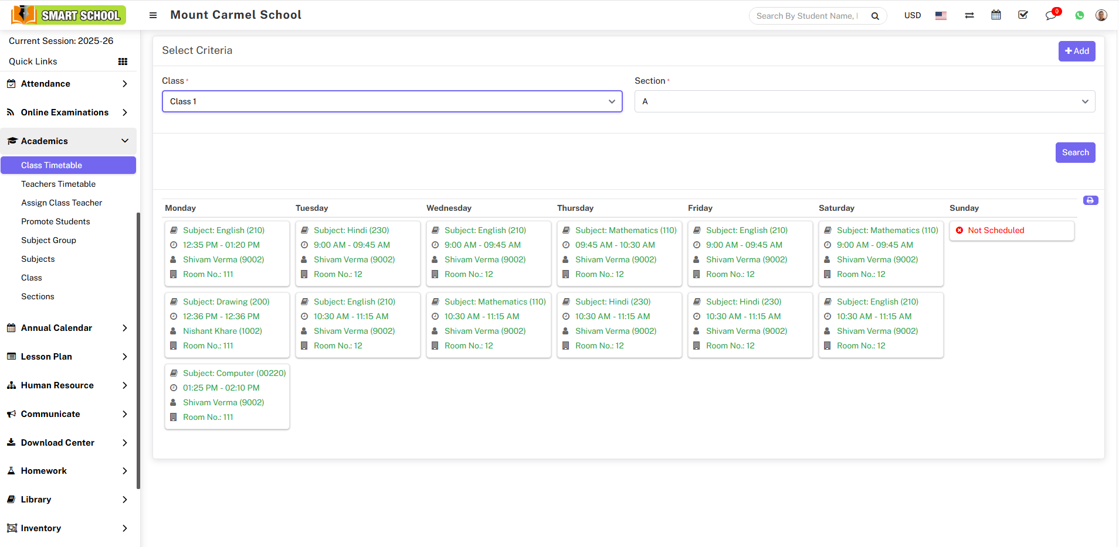The image size is (1119, 547).
Task: Open Teachers Timetable menu item
Action: [58, 184]
